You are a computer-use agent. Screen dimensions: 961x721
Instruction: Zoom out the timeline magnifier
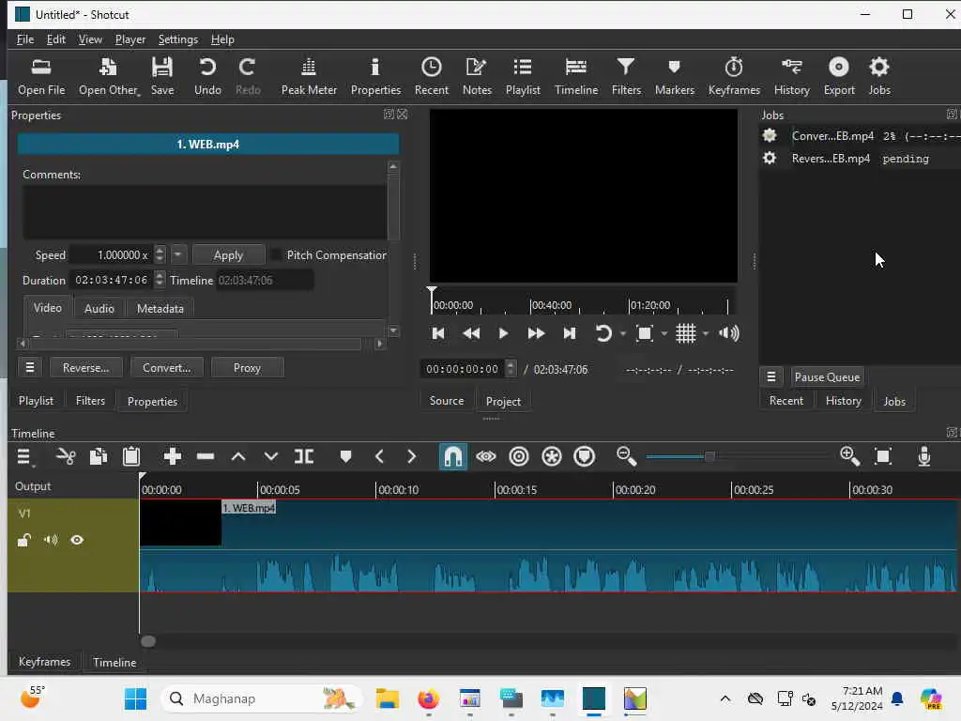pyautogui.click(x=626, y=457)
